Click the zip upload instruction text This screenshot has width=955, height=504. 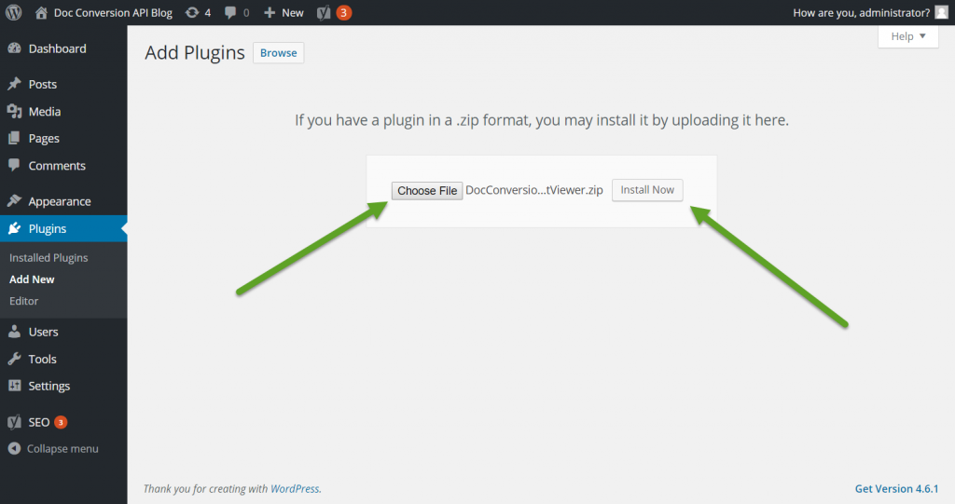click(542, 120)
